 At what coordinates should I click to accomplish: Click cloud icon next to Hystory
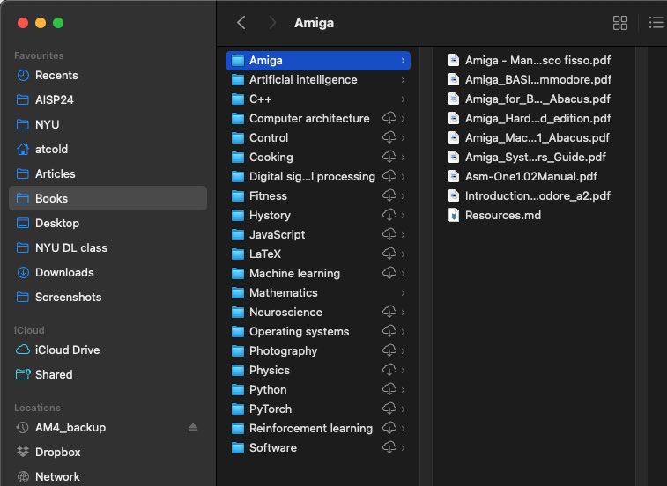click(x=389, y=215)
